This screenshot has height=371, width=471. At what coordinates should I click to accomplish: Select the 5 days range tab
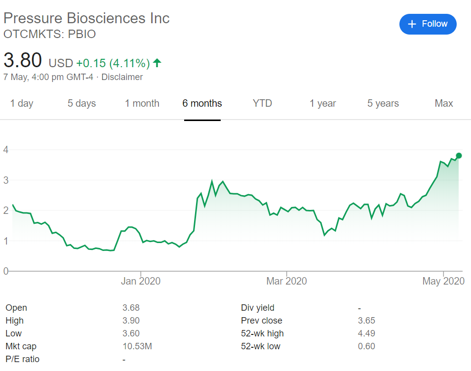click(x=81, y=103)
